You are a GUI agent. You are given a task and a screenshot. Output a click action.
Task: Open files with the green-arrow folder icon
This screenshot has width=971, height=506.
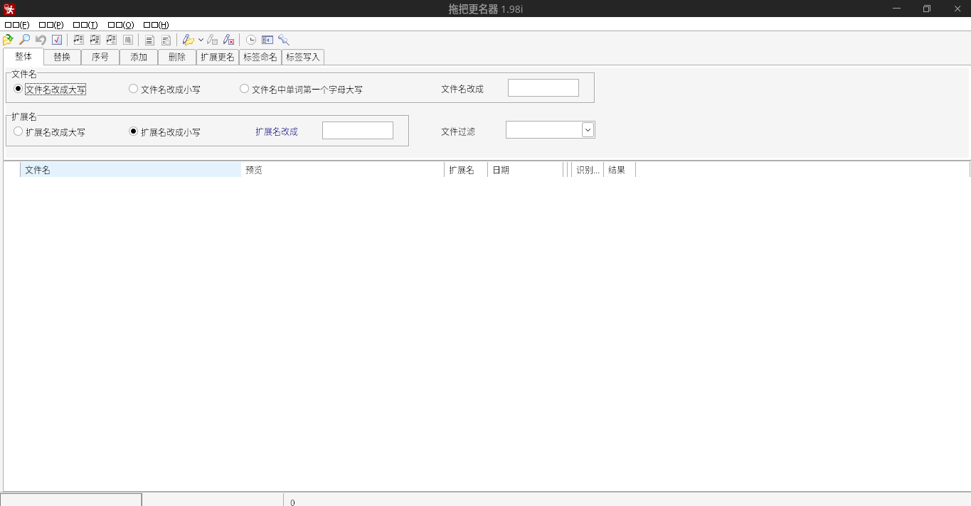(9, 40)
